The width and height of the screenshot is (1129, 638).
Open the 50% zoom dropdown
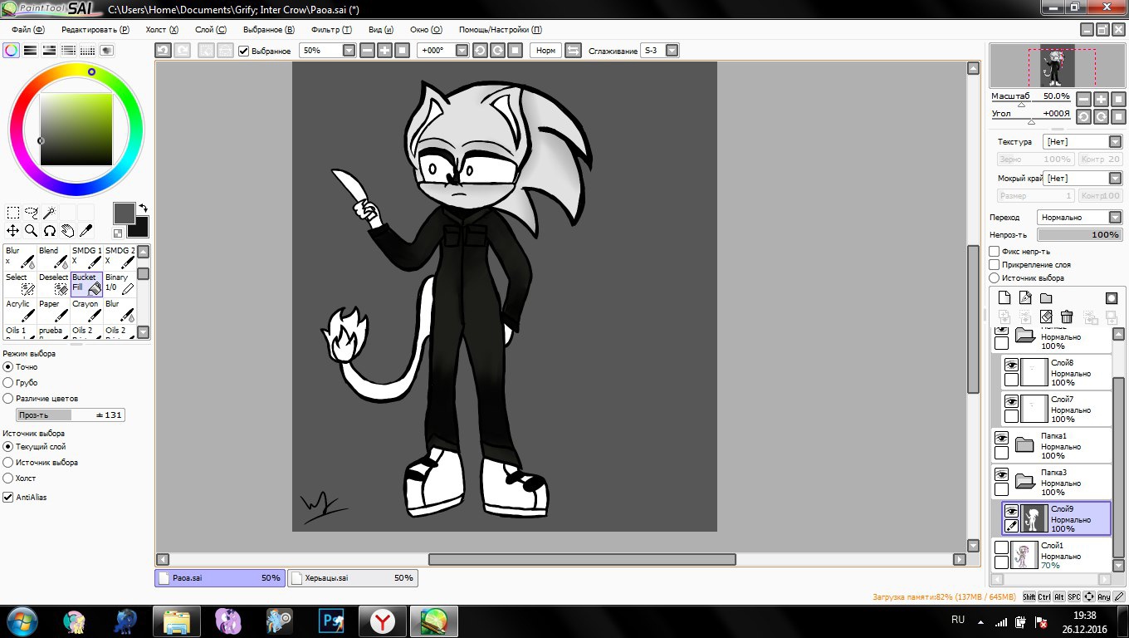coord(349,51)
